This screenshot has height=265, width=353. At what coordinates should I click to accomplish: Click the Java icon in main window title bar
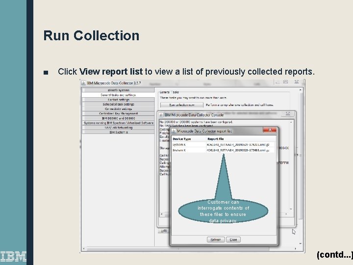pos(84,83)
